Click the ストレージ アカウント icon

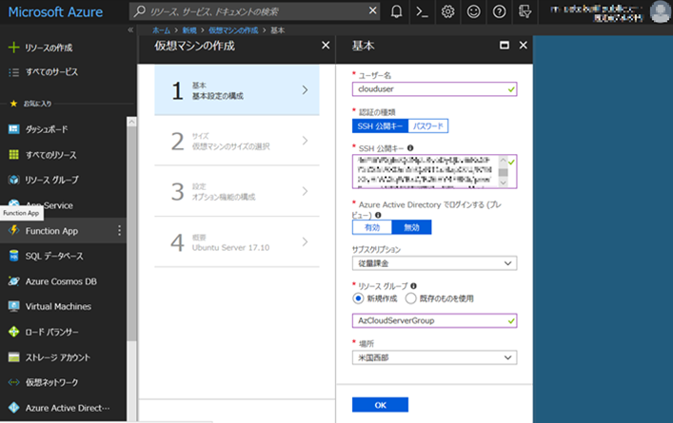point(13,357)
